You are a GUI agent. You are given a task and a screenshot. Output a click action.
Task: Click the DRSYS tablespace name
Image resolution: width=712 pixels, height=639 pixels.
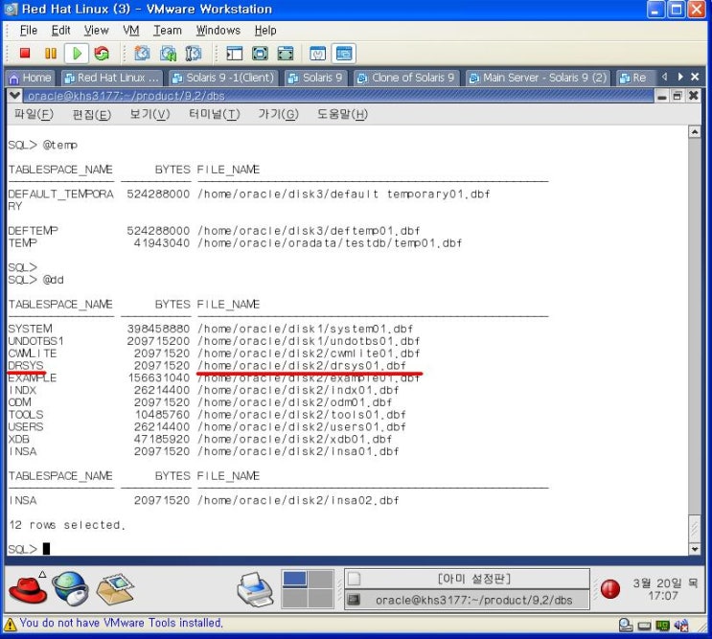coord(26,365)
